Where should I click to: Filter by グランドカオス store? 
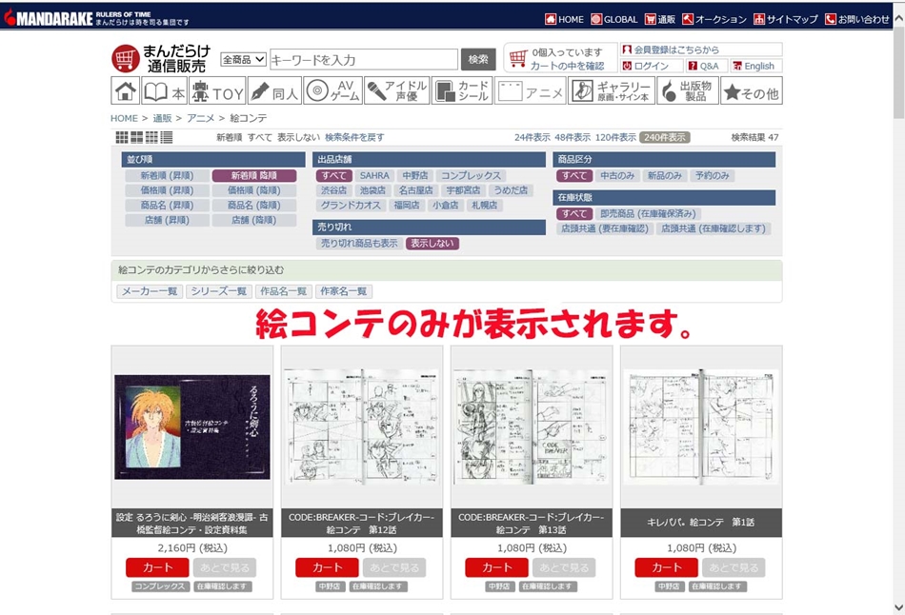tap(351, 206)
